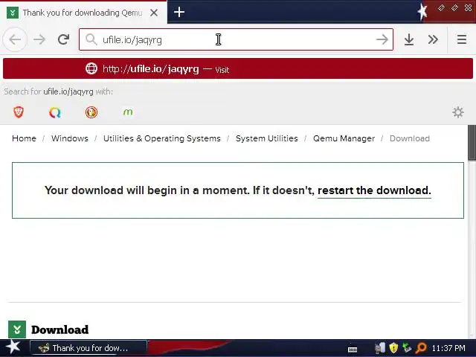
Task: Go back with the back arrow button
Action: tap(15, 39)
